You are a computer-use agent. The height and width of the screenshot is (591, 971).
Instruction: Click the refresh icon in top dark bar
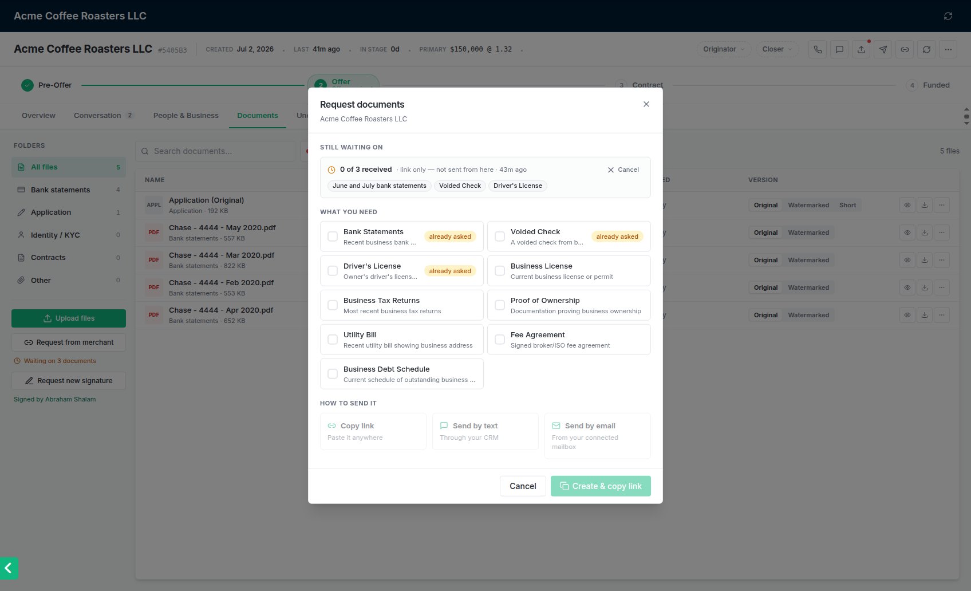point(948,16)
